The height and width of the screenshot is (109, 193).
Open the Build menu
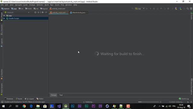click(47, 5)
